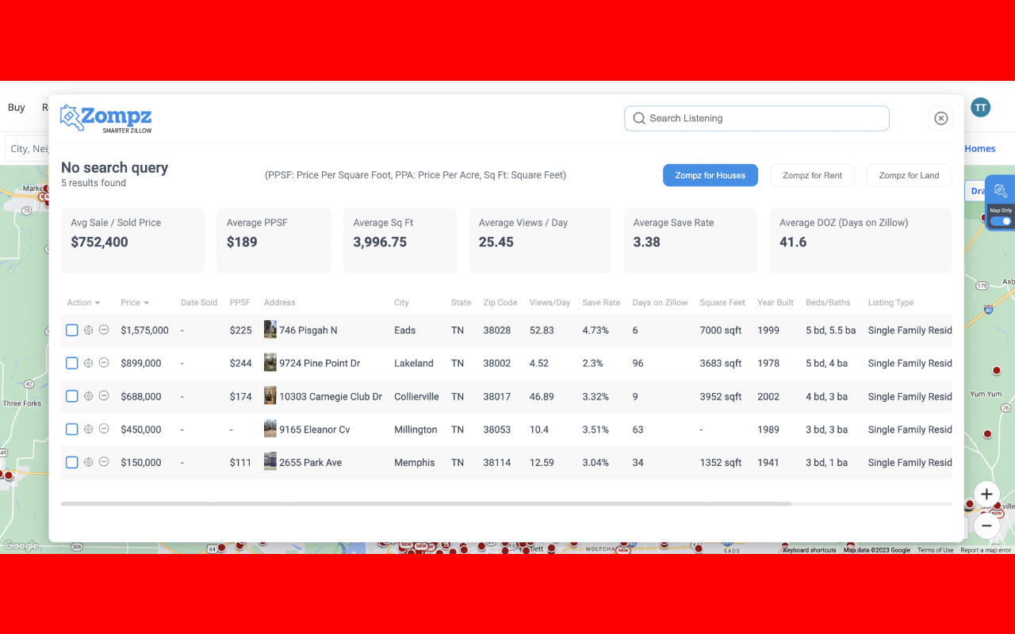Click the PPSF column header
The height and width of the screenshot is (634, 1015).
pyautogui.click(x=239, y=303)
